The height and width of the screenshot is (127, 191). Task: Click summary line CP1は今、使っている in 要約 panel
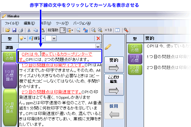(169, 46)
